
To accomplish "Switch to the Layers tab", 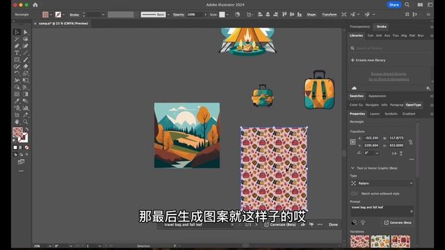I will click(x=375, y=114).
